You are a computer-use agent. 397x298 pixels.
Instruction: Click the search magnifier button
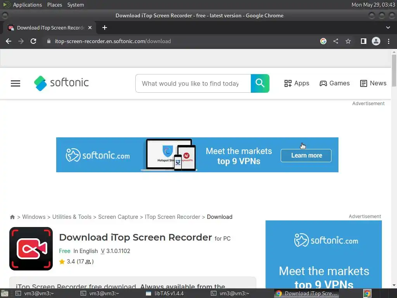tap(260, 83)
